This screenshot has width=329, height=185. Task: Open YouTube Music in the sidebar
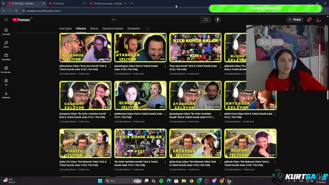pos(6,70)
